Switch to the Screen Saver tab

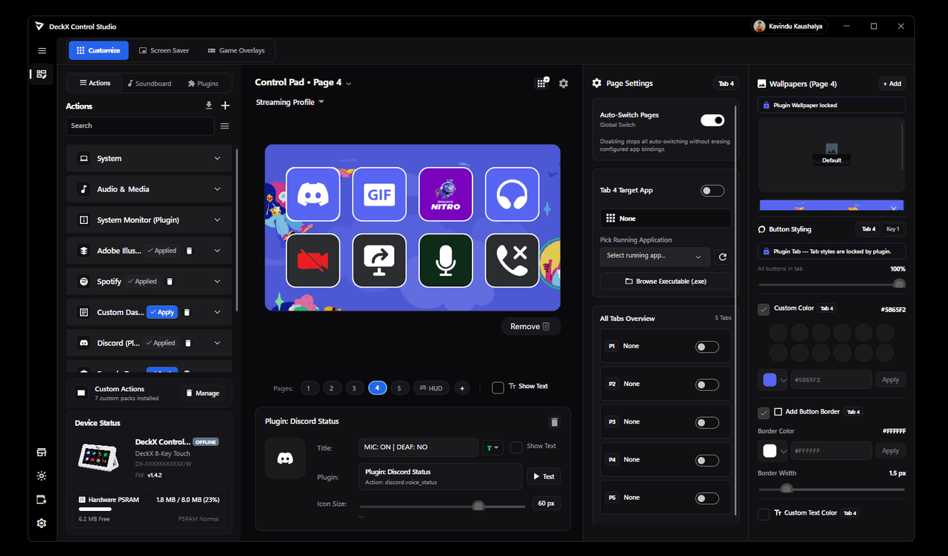point(164,50)
